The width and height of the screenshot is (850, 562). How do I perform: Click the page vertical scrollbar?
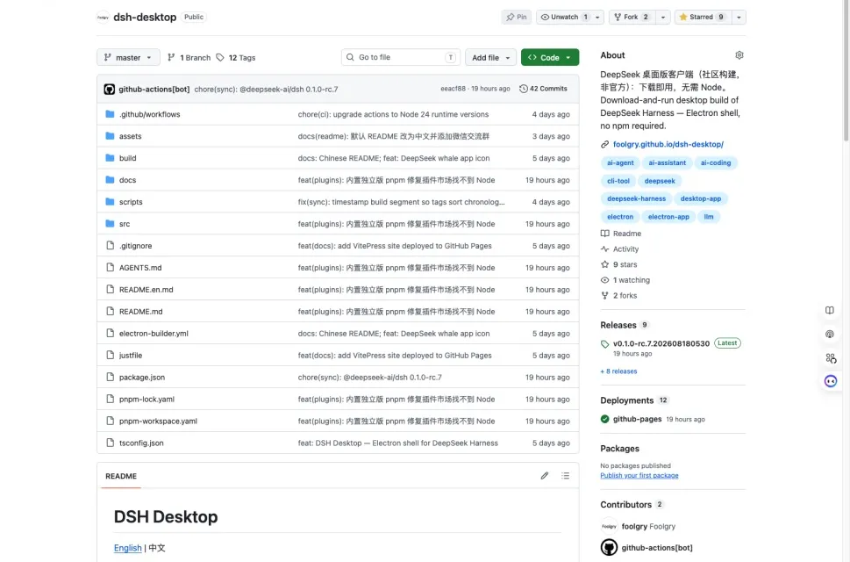tap(846, 70)
